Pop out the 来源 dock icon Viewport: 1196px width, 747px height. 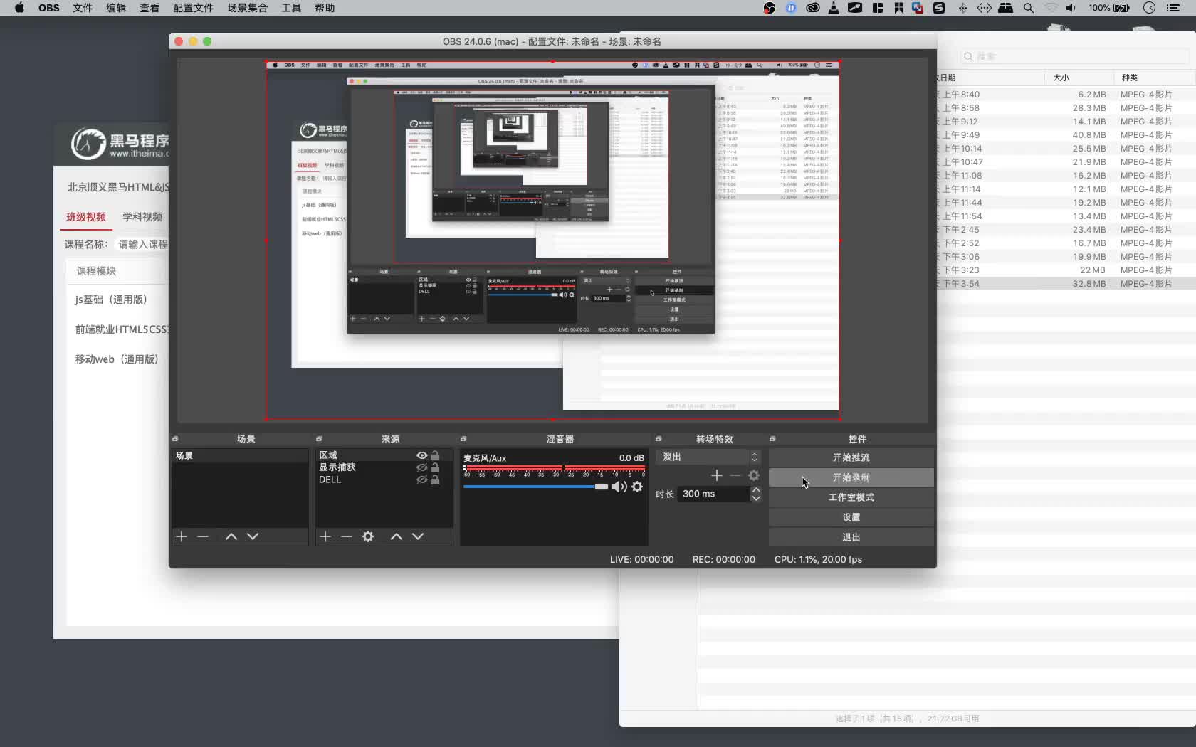319,439
